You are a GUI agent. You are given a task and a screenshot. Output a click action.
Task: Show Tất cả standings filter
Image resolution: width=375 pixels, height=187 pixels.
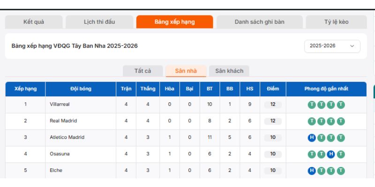142,71
